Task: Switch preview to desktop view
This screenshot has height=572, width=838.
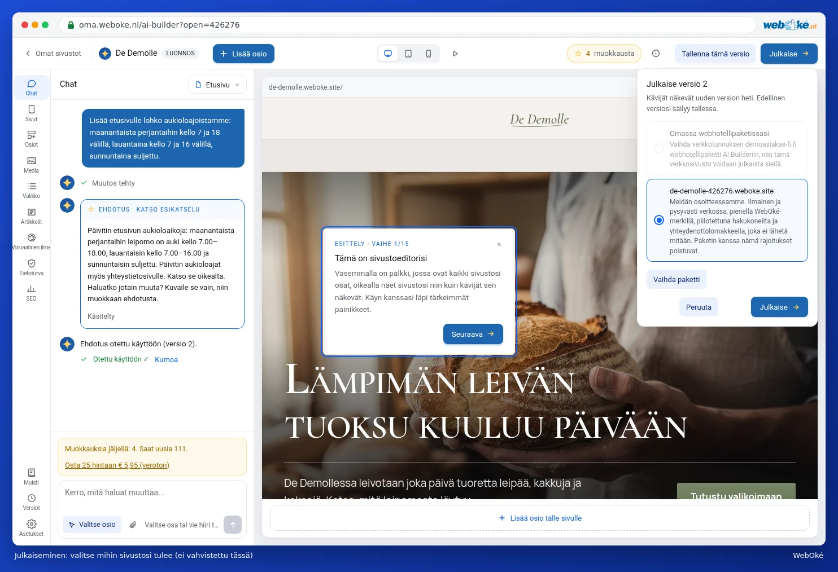Action: click(x=388, y=54)
